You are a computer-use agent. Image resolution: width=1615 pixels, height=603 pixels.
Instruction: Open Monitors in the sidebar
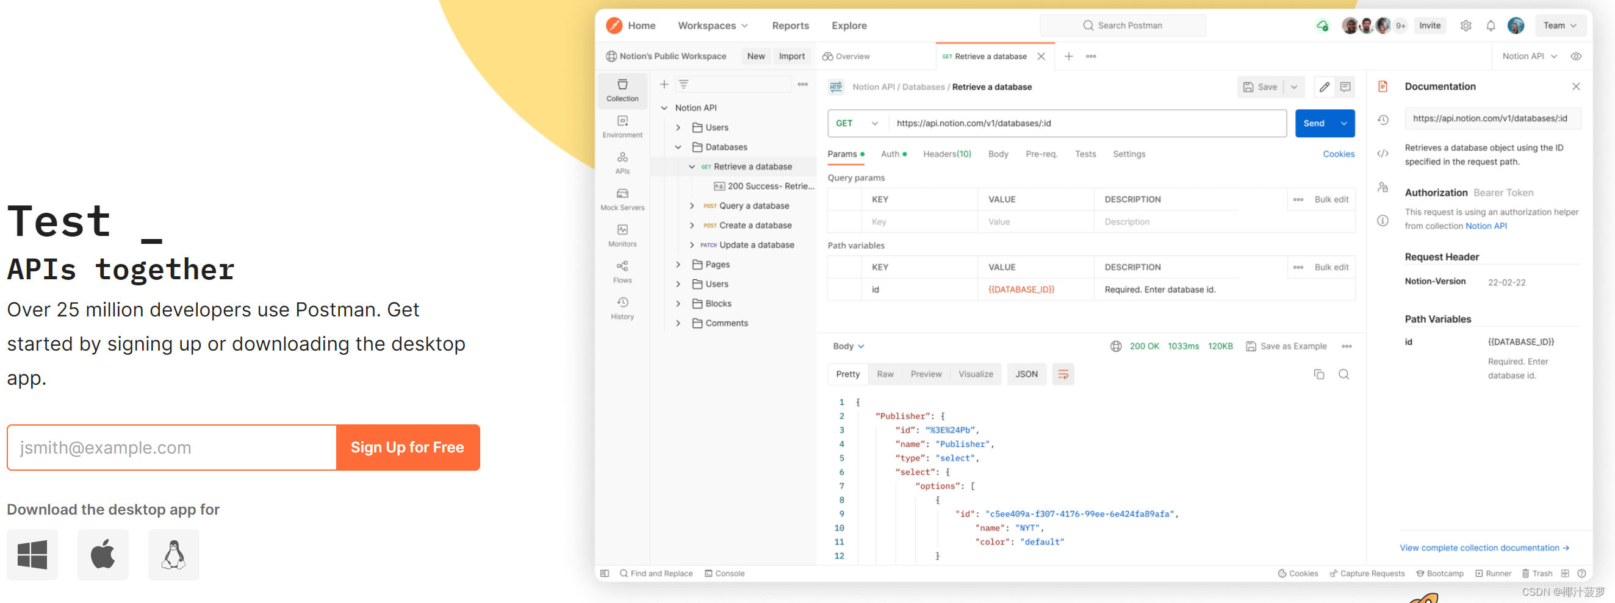coord(622,236)
